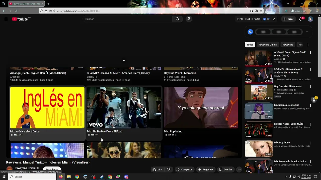Screen dimensions: 321x180
Task: Open options for Arcángel, Sech sidebar video
Action: coord(310,52)
